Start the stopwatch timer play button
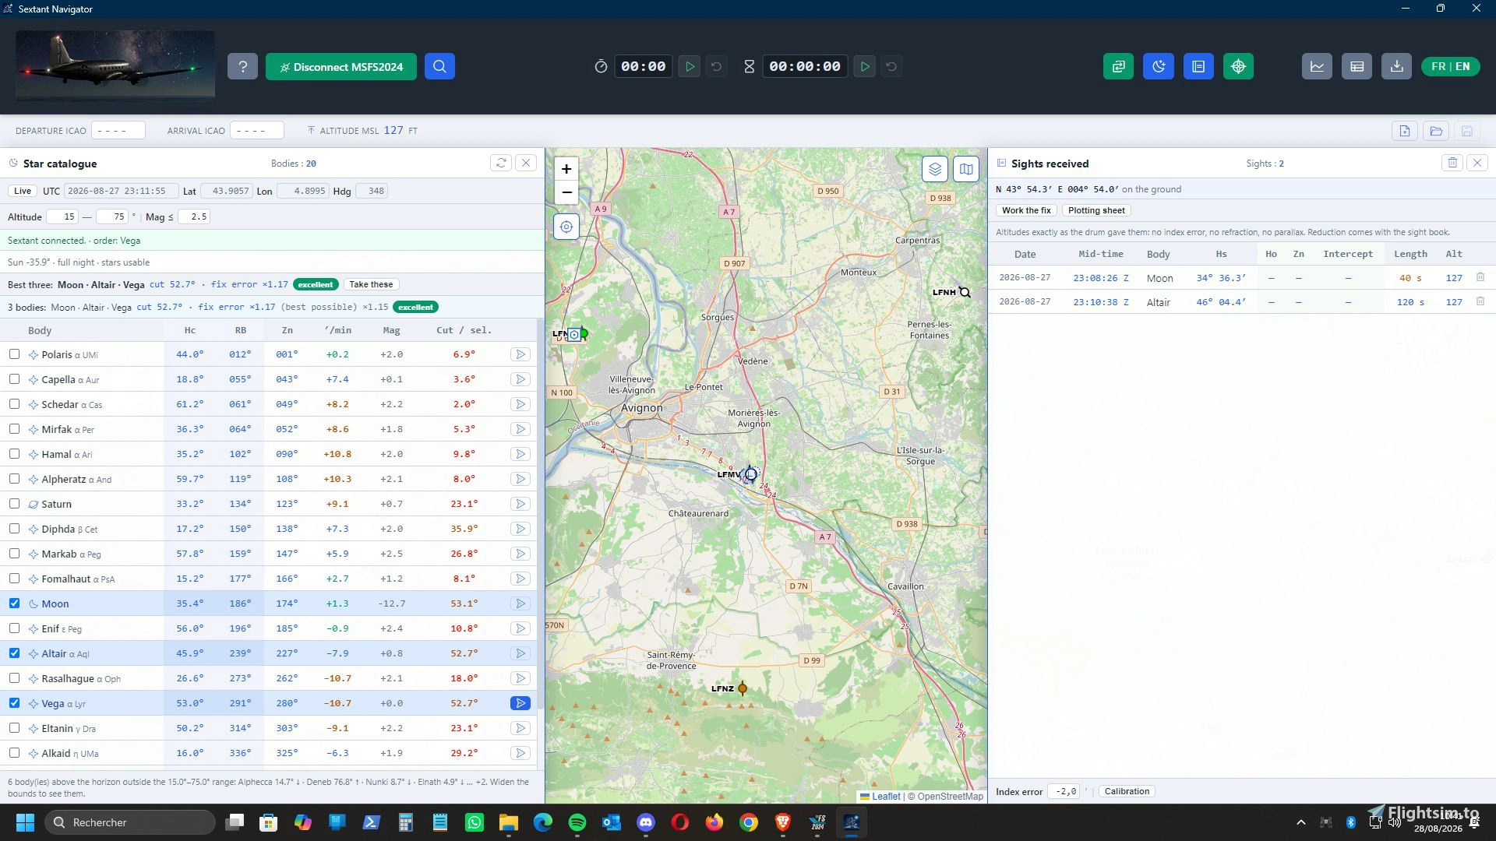This screenshot has width=1496, height=841. click(x=690, y=66)
